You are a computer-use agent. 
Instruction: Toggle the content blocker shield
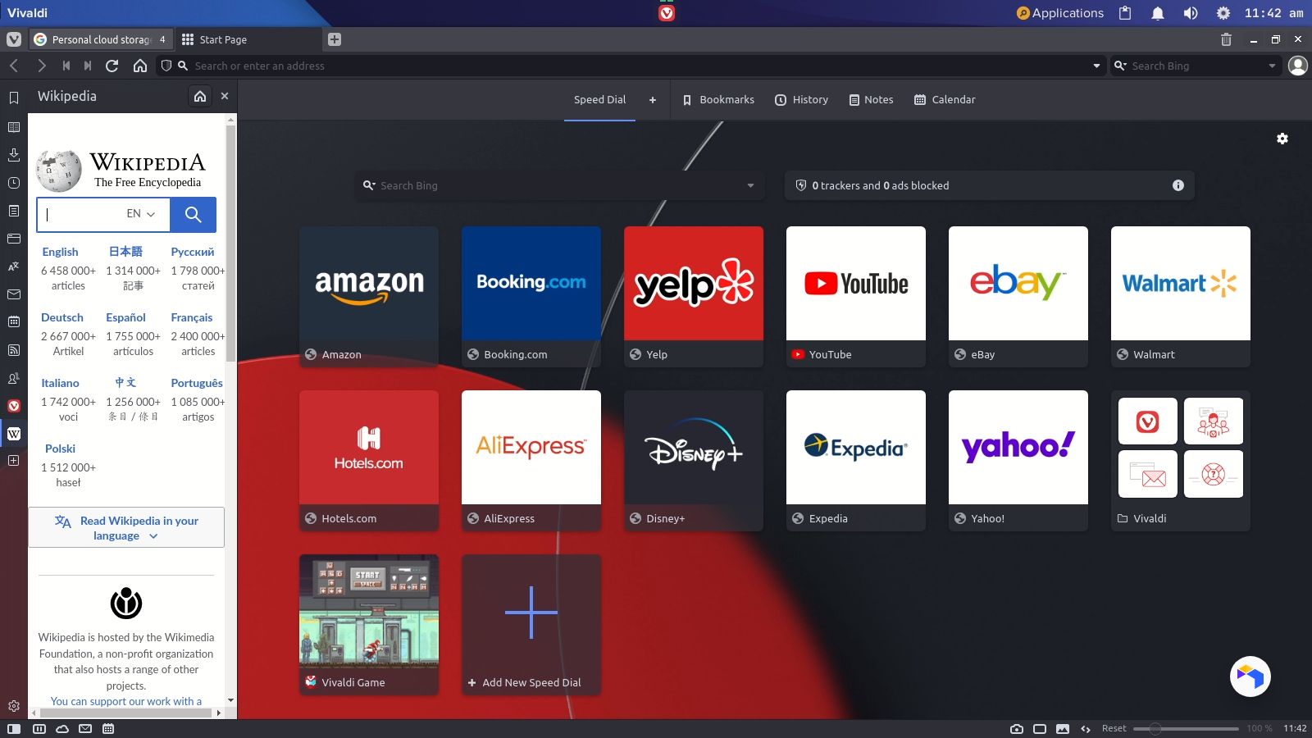click(166, 66)
